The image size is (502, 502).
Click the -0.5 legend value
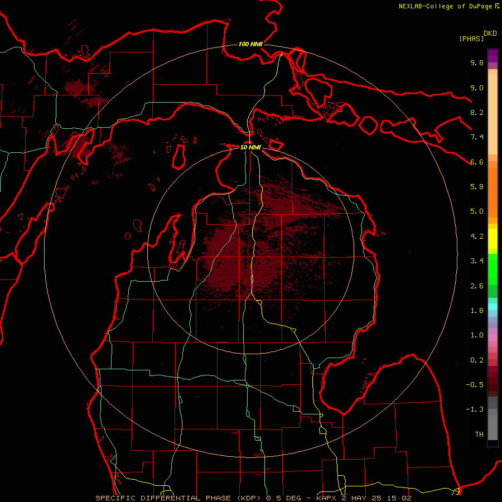click(475, 385)
